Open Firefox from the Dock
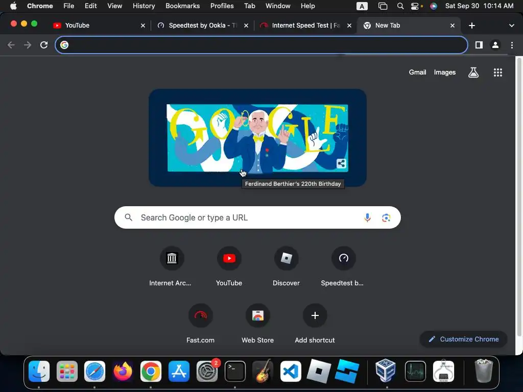 (x=123, y=372)
